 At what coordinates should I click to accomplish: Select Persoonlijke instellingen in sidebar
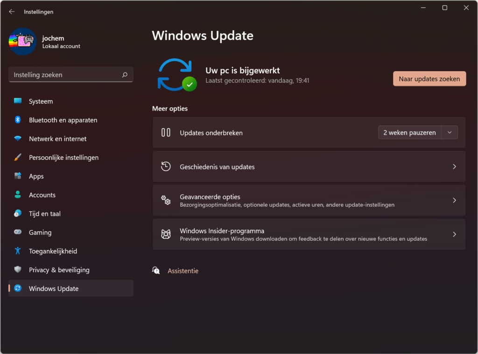(x=71, y=157)
